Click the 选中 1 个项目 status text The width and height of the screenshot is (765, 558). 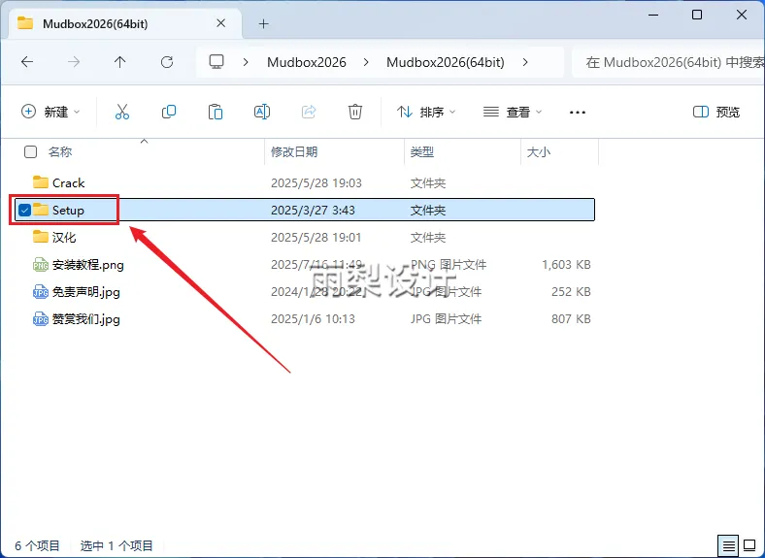[x=116, y=545]
